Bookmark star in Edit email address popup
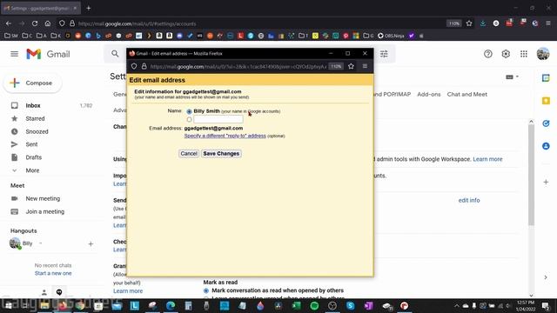 tap(351, 66)
